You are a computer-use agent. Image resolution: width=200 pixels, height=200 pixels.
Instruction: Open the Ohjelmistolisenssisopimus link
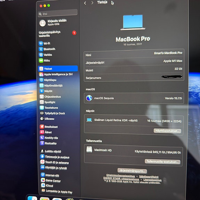pyautogui.click(x=120, y=176)
